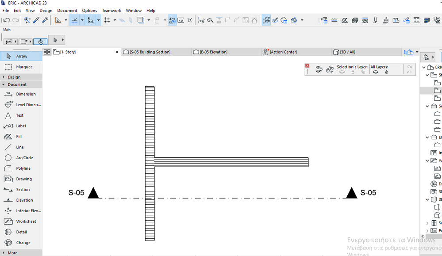The width and height of the screenshot is (442, 256).
Task: Select the Fill tool in toolbox
Action: [x=21, y=137]
